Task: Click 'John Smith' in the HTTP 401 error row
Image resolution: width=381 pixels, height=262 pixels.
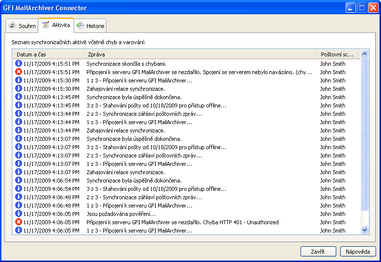Action: [332, 222]
